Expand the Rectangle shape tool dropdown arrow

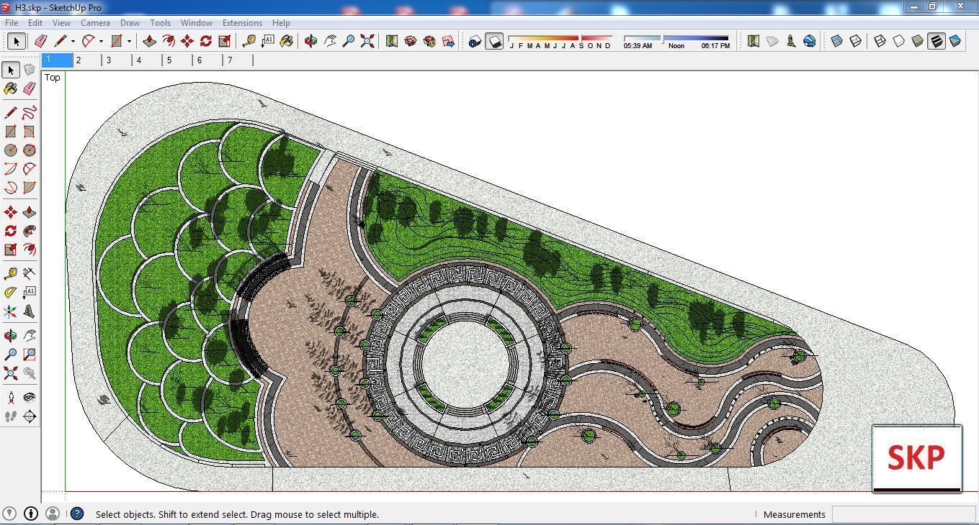(129, 41)
